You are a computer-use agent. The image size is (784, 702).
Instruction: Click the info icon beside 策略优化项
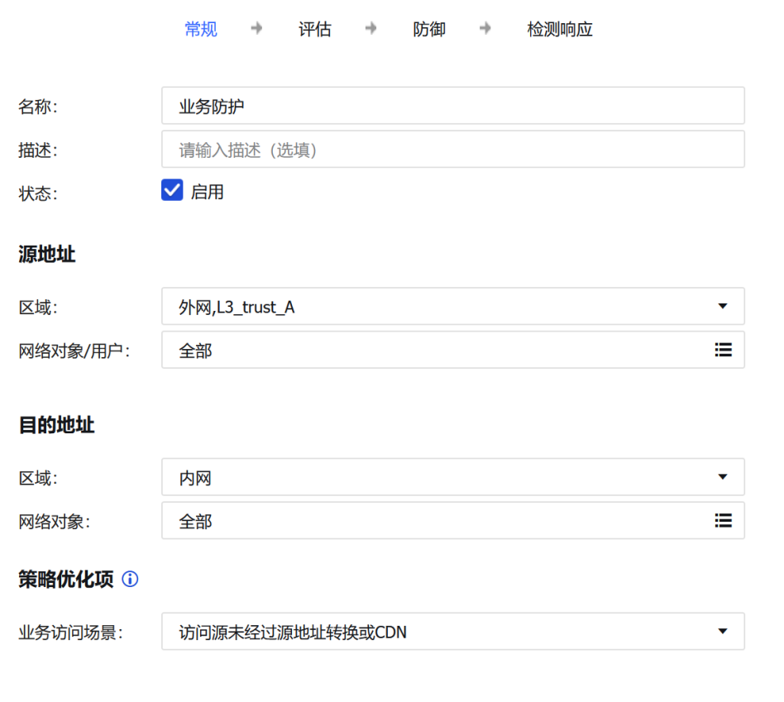pos(130,580)
